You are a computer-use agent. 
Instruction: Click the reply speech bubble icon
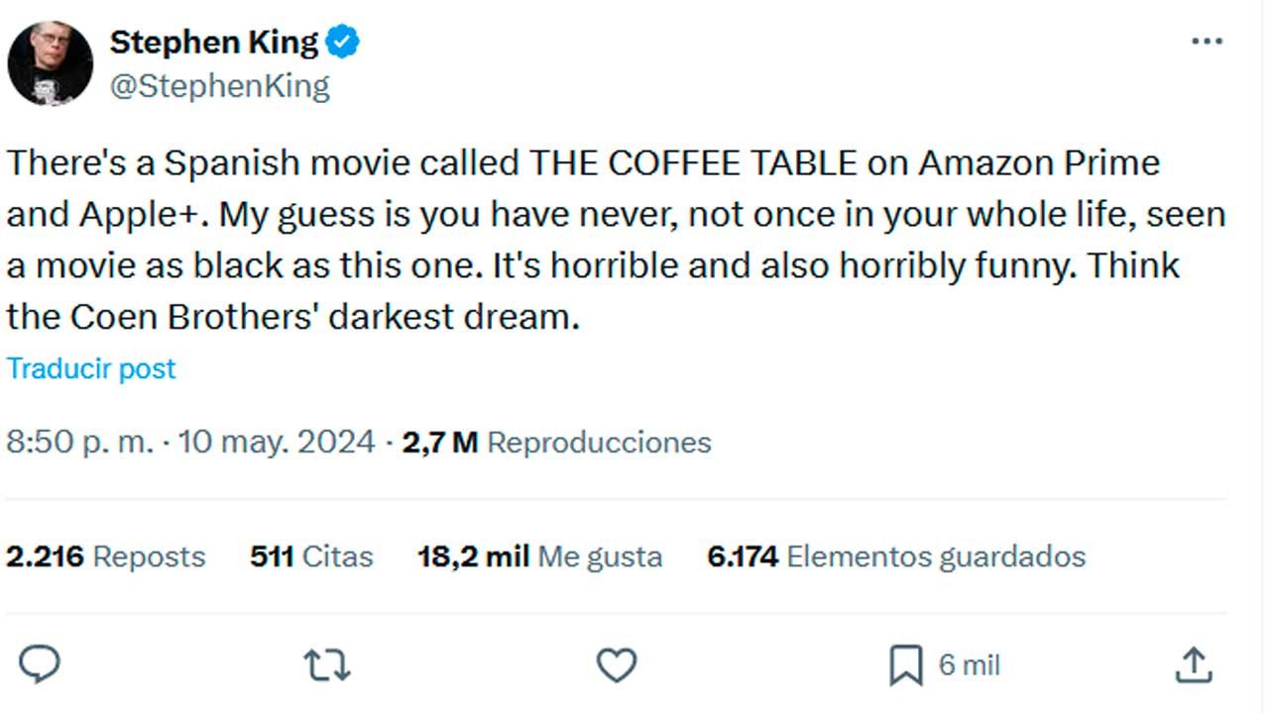click(x=40, y=664)
